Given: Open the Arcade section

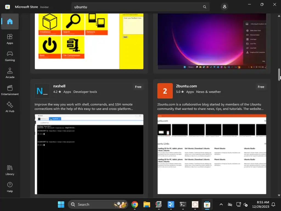Looking at the screenshot, I should (x=10, y=73).
